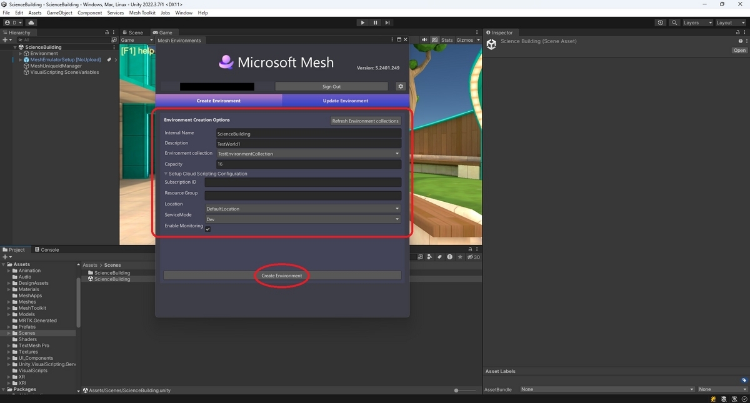750x403 pixels.
Task: Toggle the Inspector panel lock icon
Action: [739, 32]
